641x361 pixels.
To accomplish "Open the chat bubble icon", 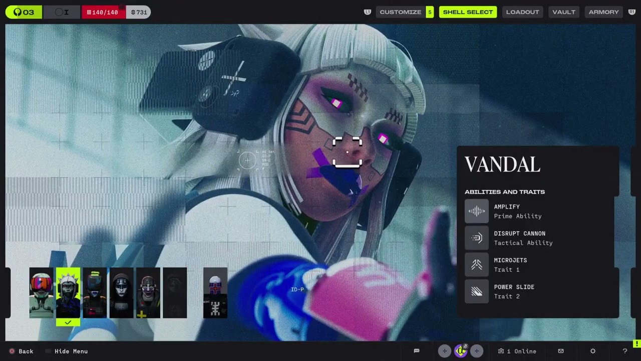I will pyautogui.click(x=417, y=351).
